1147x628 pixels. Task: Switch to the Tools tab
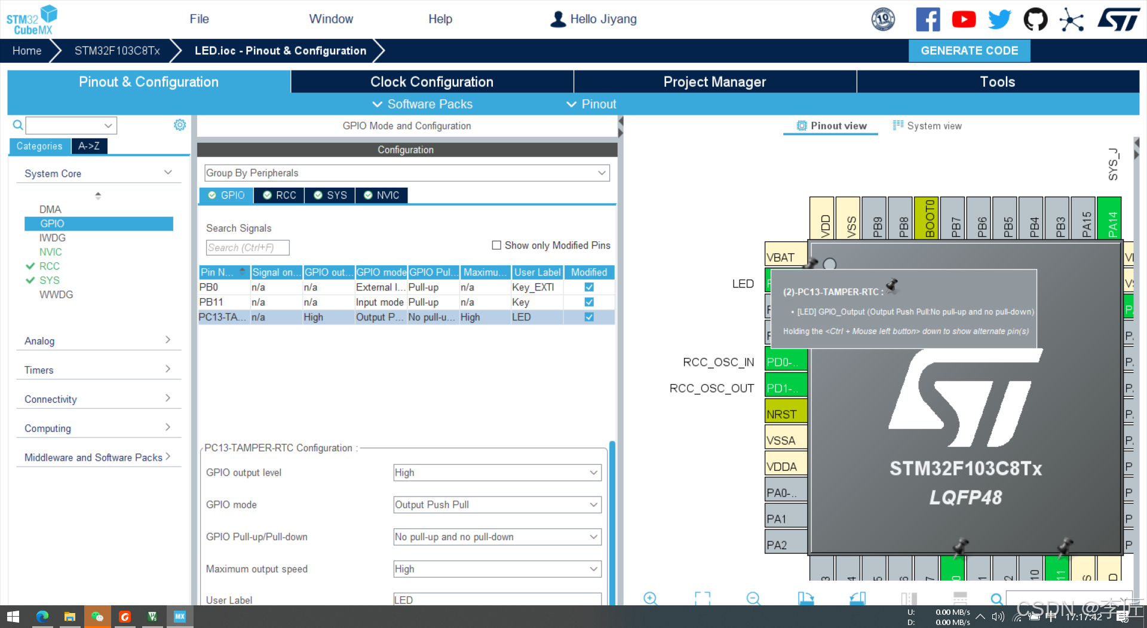tap(998, 82)
